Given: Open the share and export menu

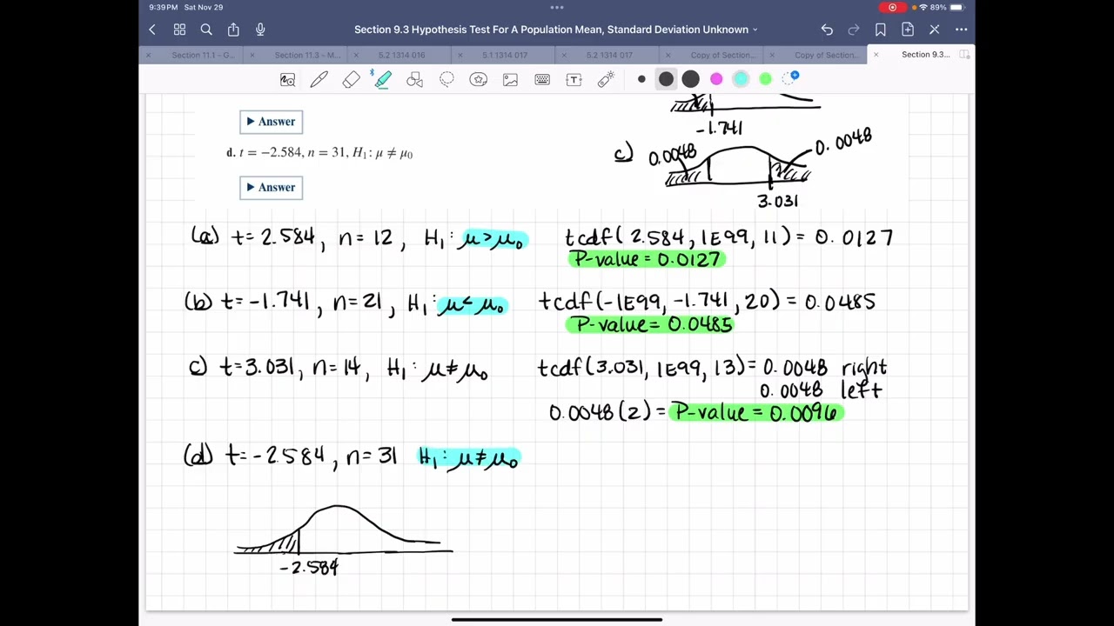Looking at the screenshot, I should (233, 30).
